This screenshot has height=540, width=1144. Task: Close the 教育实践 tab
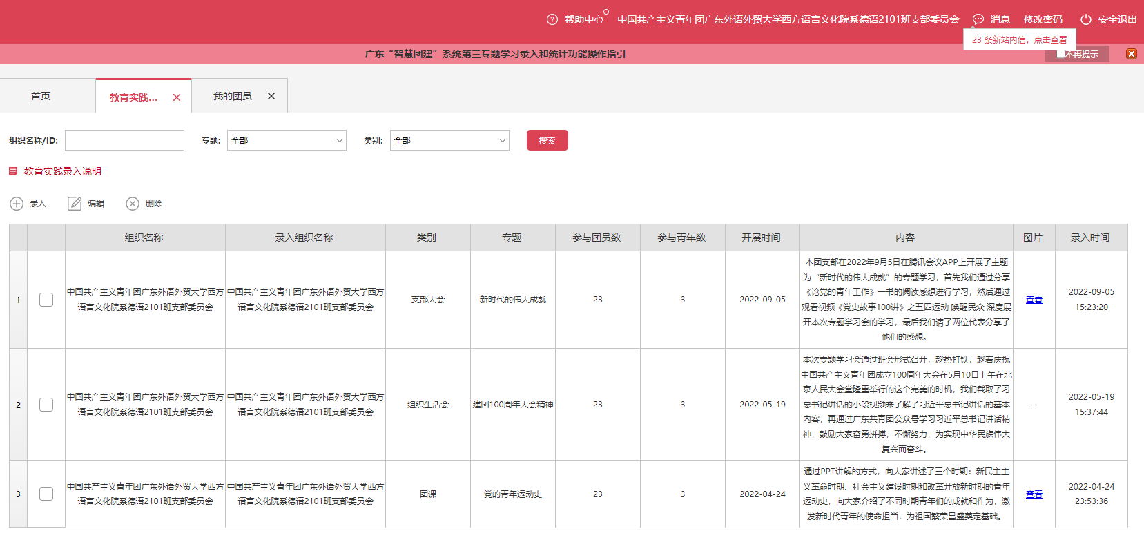pos(177,97)
